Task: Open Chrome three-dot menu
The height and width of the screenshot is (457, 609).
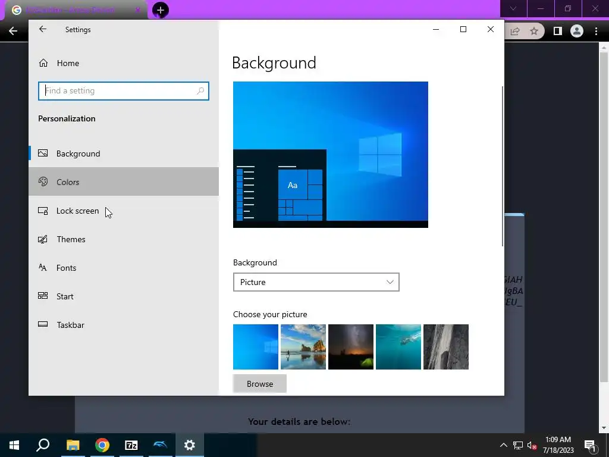Action: [596, 31]
